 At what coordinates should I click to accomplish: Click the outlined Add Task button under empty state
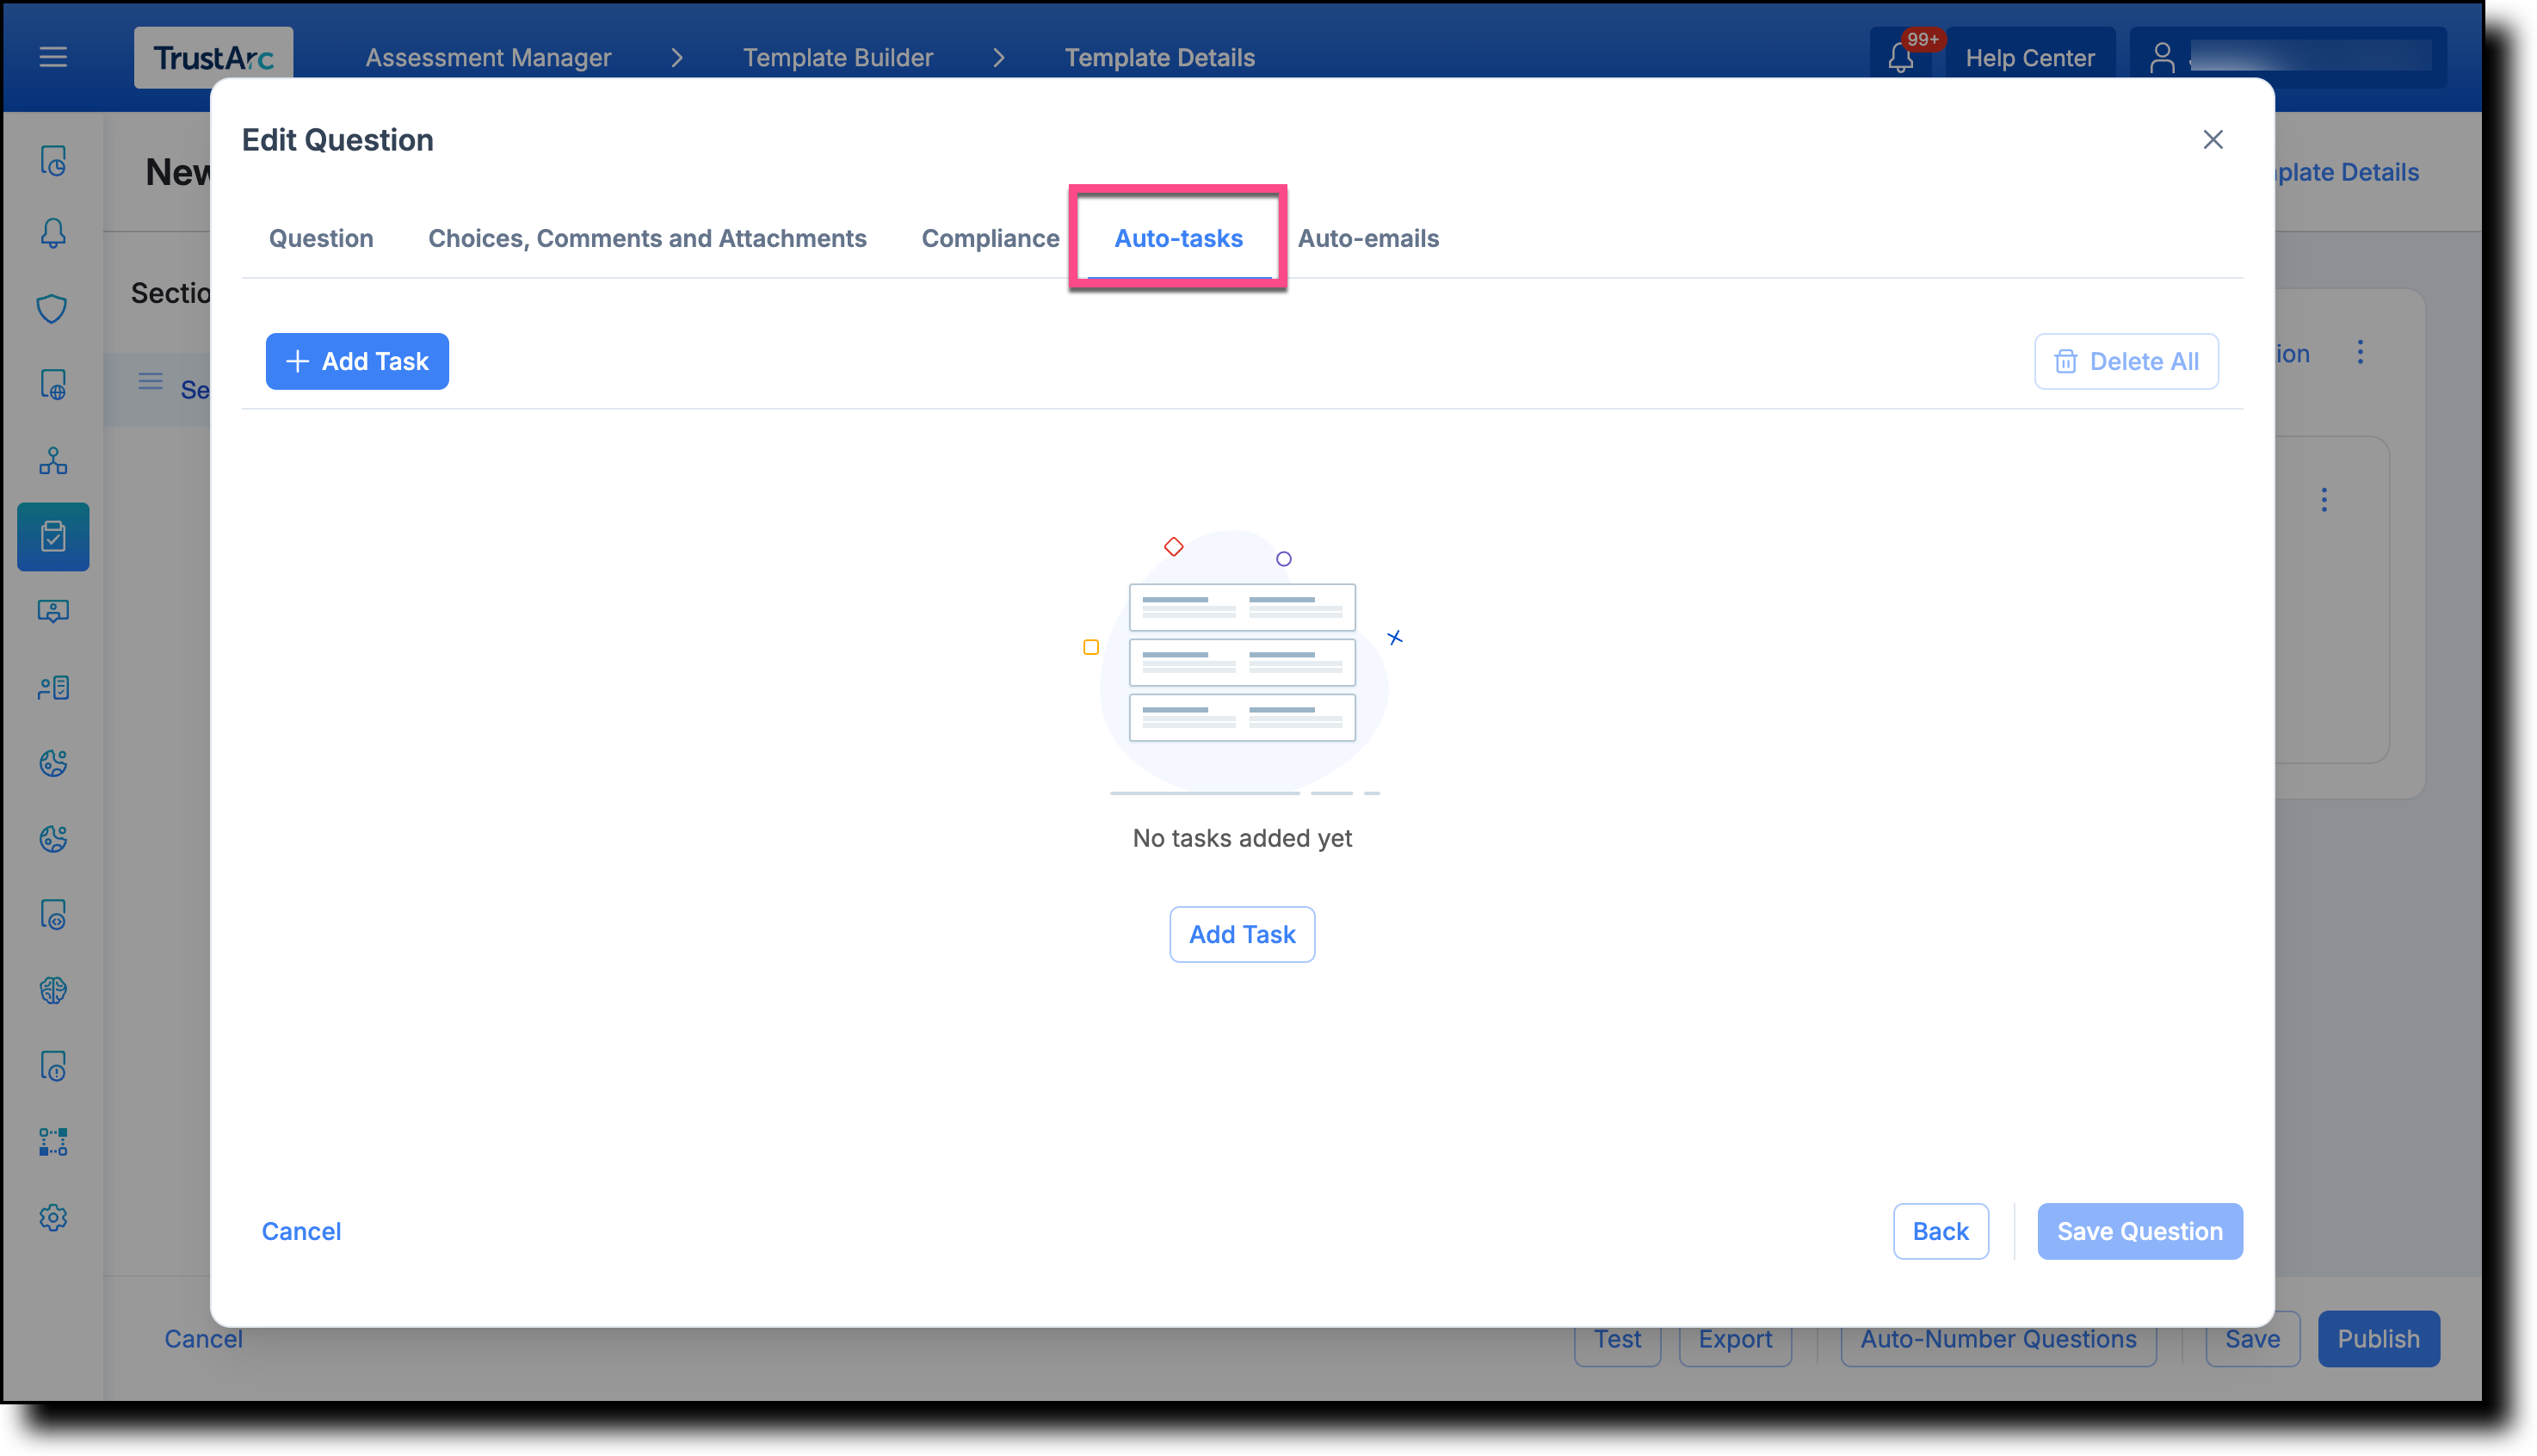1242,934
